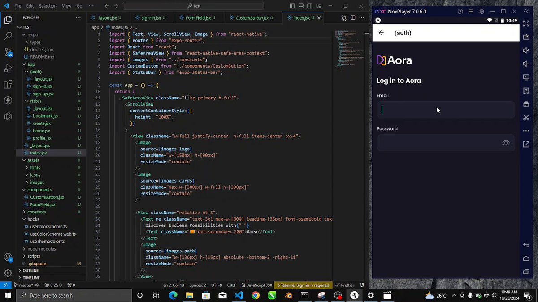
Task: Open useColorScheme.web.ts file
Action: point(52,234)
